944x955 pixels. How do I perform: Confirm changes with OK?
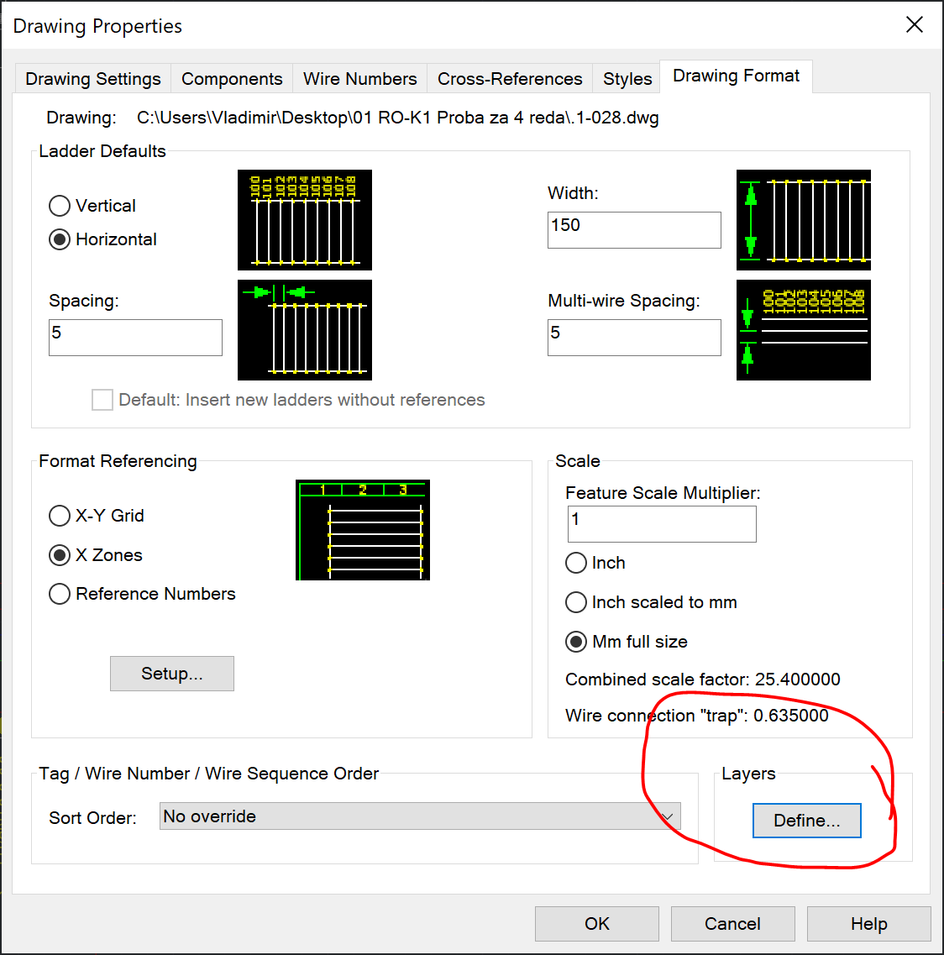click(596, 923)
